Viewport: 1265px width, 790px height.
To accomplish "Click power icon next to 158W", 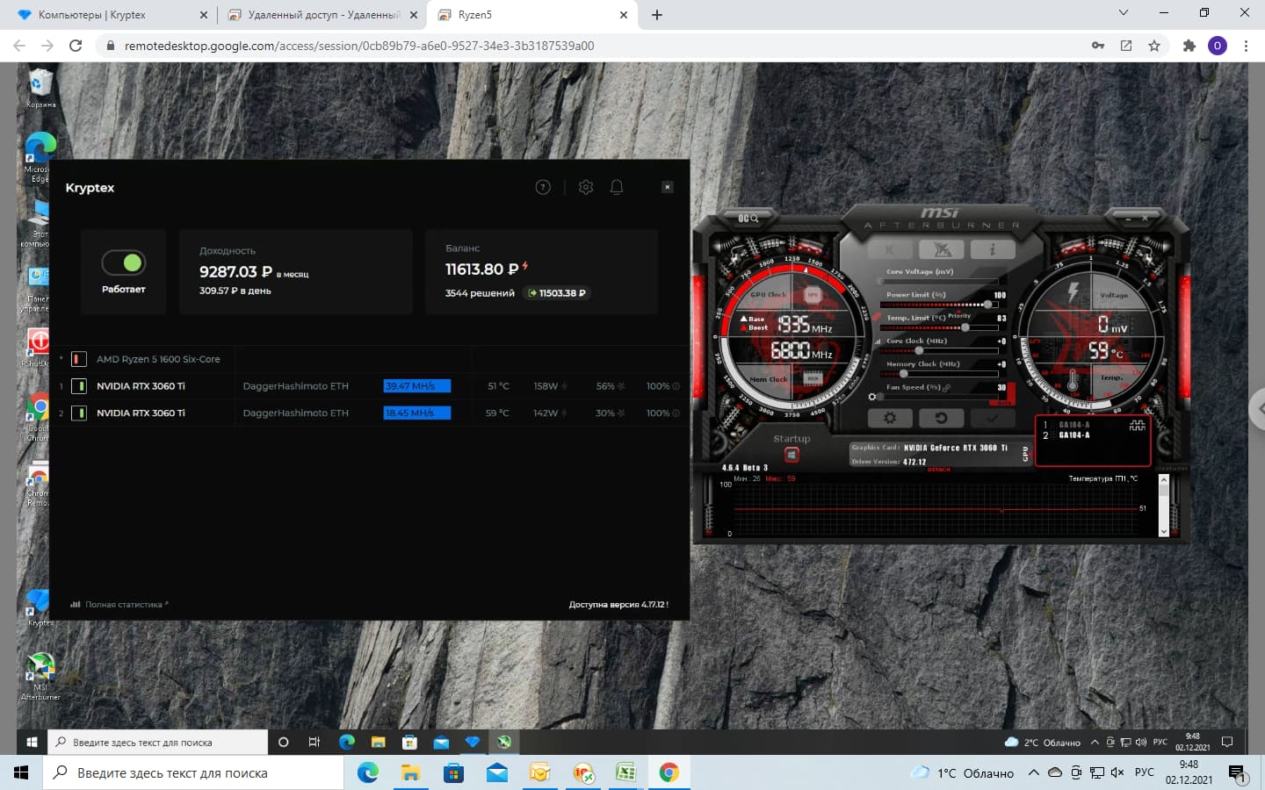I will (x=564, y=386).
